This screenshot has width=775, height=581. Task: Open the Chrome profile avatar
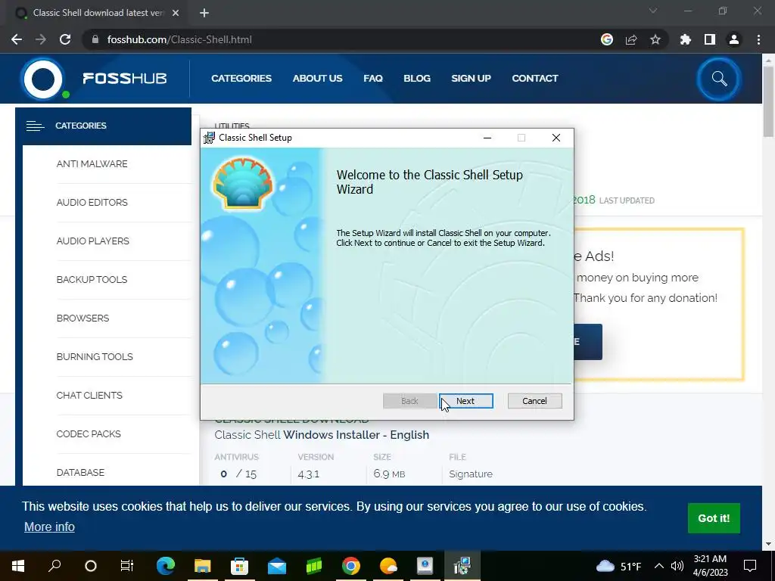pyautogui.click(x=734, y=39)
